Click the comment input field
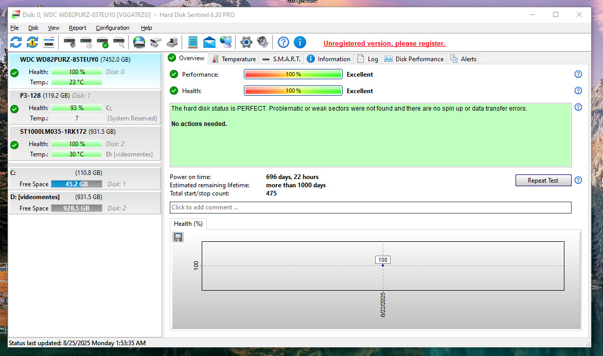Screen dimensions: 603x356 pyautogui.click(x=370, y=207)
